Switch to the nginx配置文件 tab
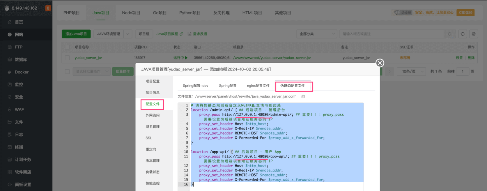Viewport: 487px width, 191px height. 258,86
